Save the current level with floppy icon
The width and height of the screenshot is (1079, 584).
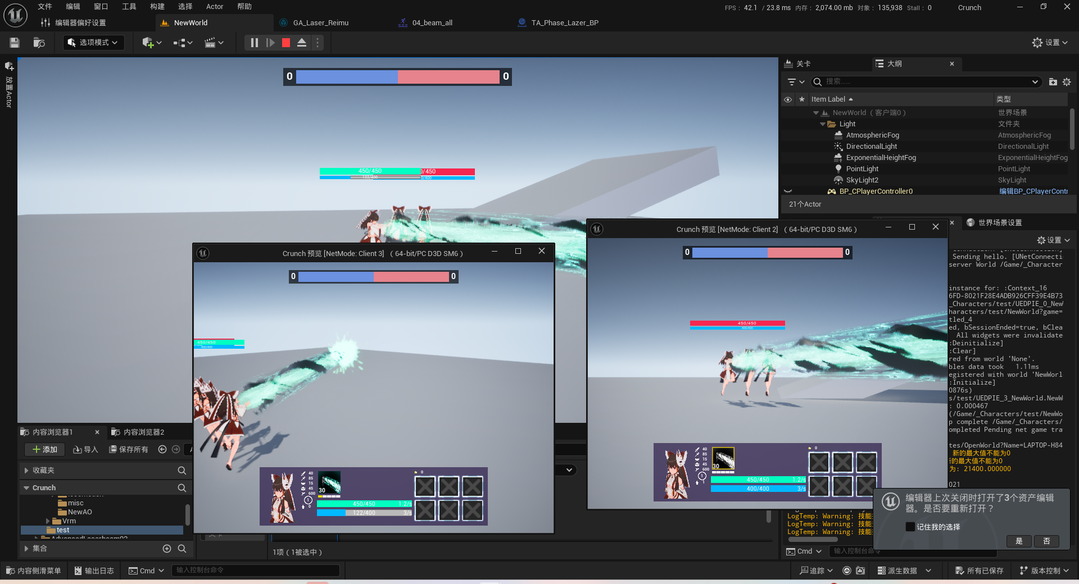point(15,43)
